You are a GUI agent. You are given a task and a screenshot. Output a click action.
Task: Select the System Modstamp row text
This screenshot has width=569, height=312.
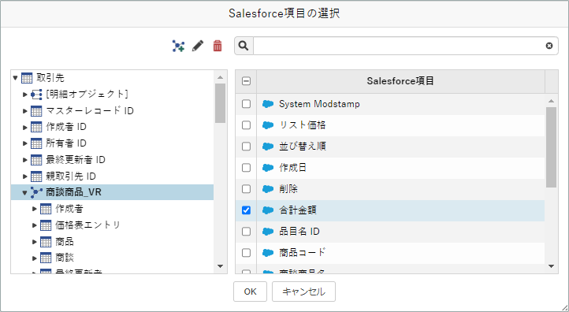319,104
